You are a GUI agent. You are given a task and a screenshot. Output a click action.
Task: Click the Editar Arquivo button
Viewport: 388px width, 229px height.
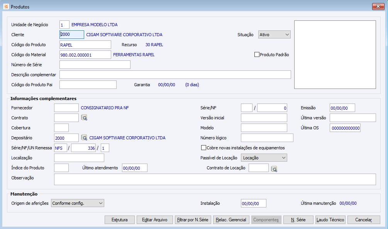click(x=155, y=220)
